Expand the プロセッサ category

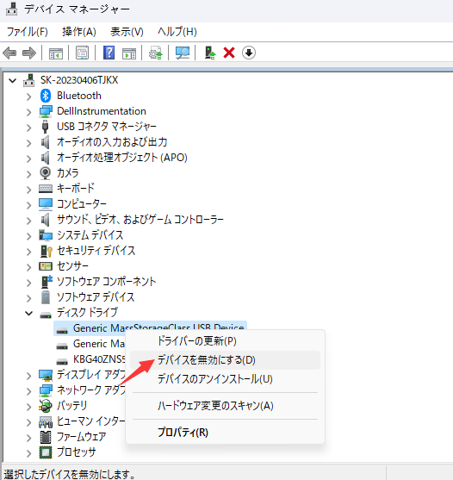click(x=28, y=453)
